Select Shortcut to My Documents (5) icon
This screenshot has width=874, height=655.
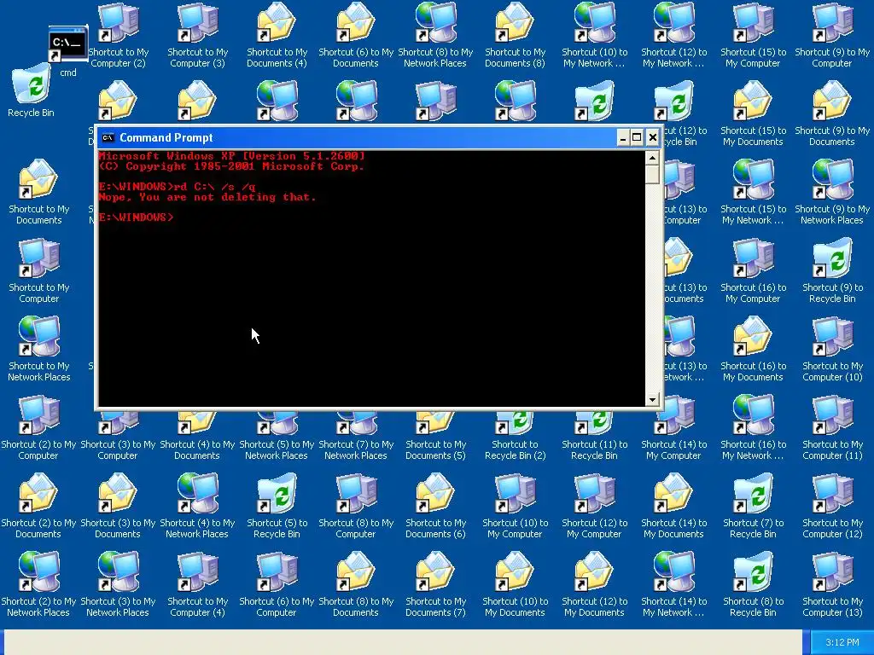point(435,425)
